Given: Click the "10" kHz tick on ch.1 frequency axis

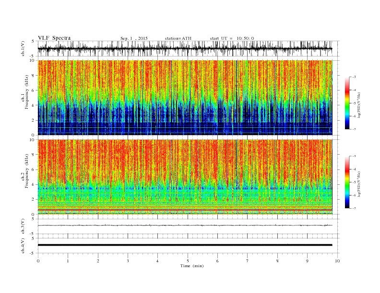Looking at the screenshot, I should 32,60.
